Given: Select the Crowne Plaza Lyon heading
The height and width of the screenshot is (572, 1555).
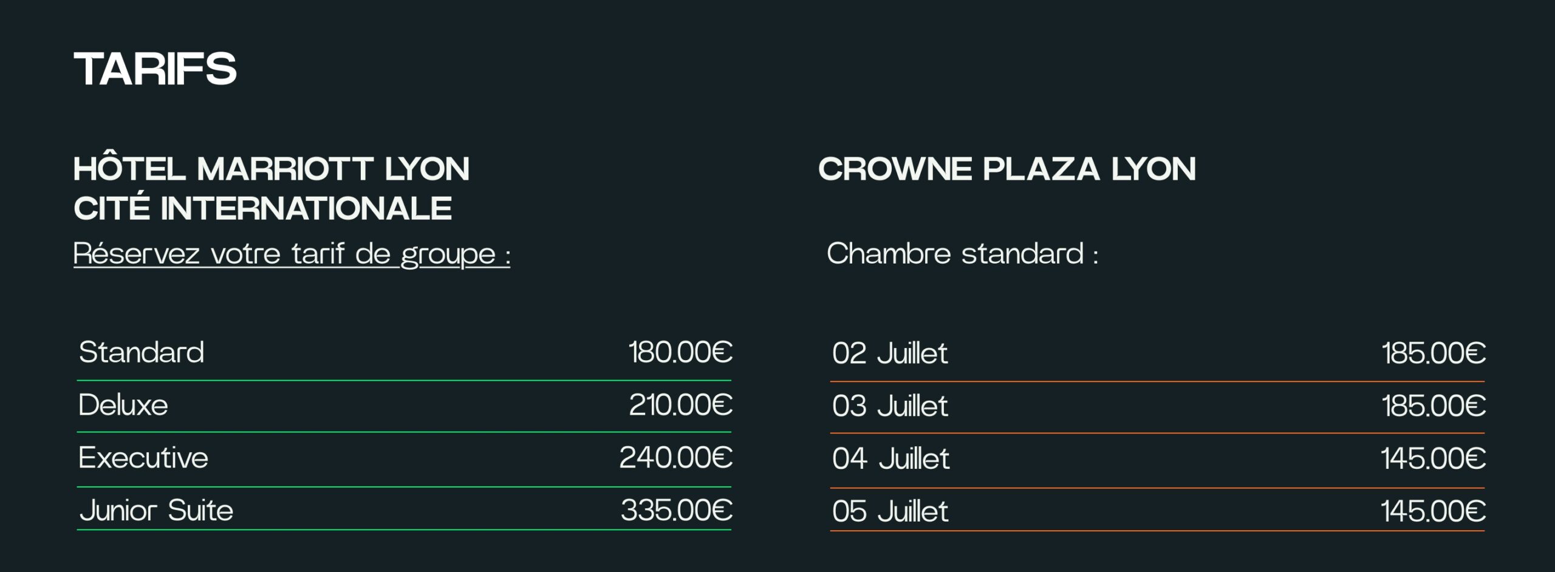Looking at the screenshot, I should coord(1006,169).
